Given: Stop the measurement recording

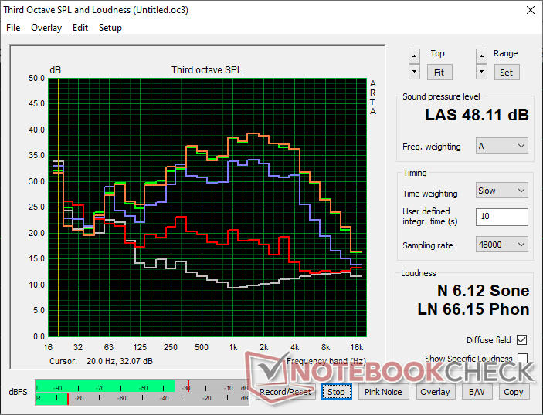Looking at the screenshot, I should pos(336,392).
